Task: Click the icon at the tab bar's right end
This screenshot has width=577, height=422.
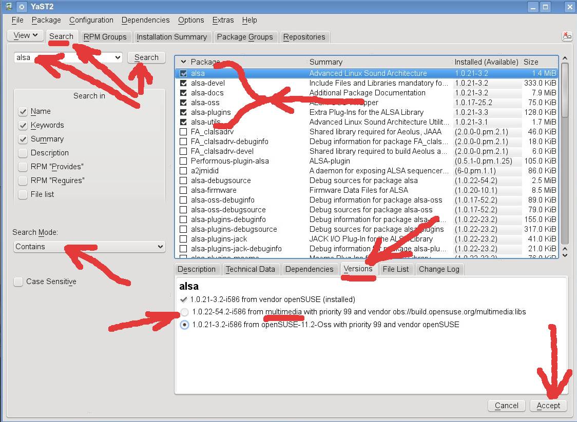Action: coord(567,36)
